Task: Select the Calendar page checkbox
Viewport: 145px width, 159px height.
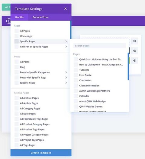Action: [76, 96]
